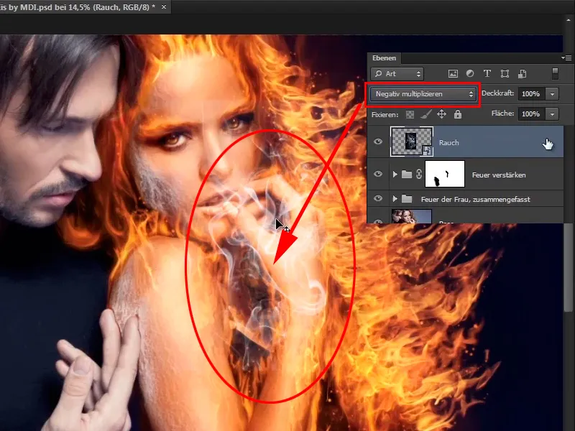This screenshot has height=431, width=575.
Task: Click the document window vertical scrollbar
Action: tap(568, 267)
